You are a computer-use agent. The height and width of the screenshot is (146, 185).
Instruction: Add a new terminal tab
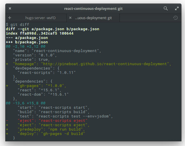(x=10, y=18)
